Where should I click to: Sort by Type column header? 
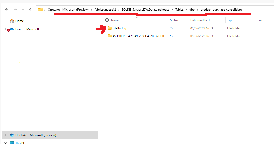click(230, 20)
